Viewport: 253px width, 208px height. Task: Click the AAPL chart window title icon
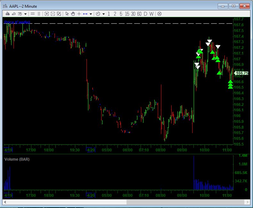[x=5, y=6]
